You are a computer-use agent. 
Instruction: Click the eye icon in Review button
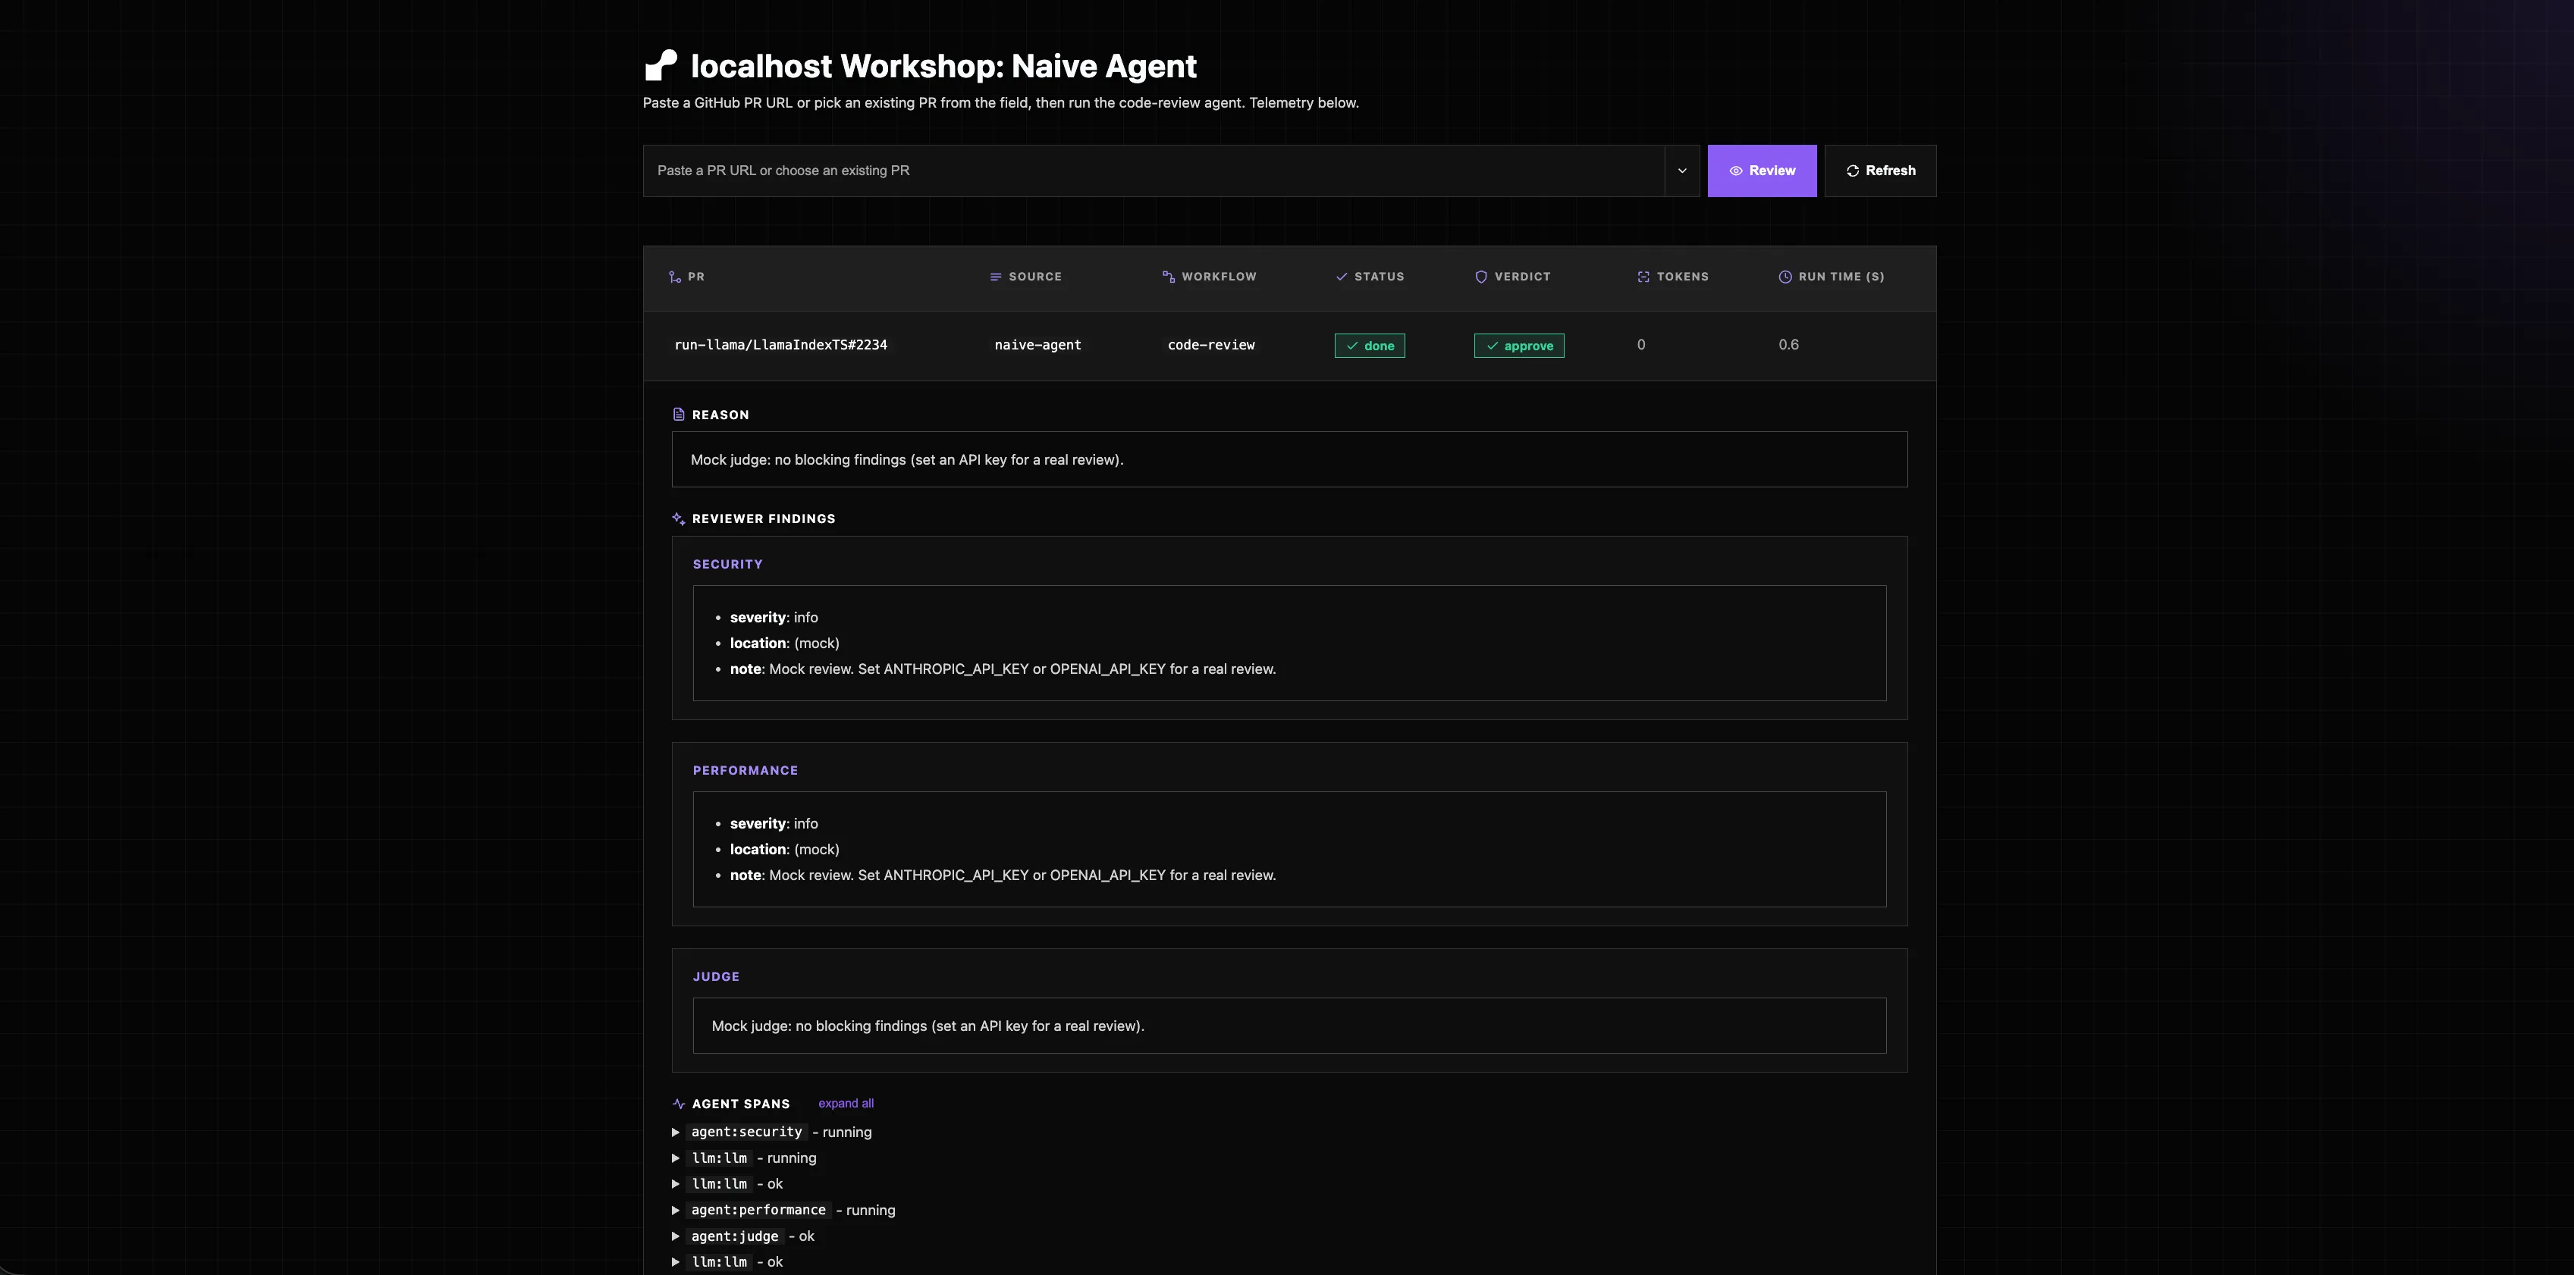point(1736,171)
